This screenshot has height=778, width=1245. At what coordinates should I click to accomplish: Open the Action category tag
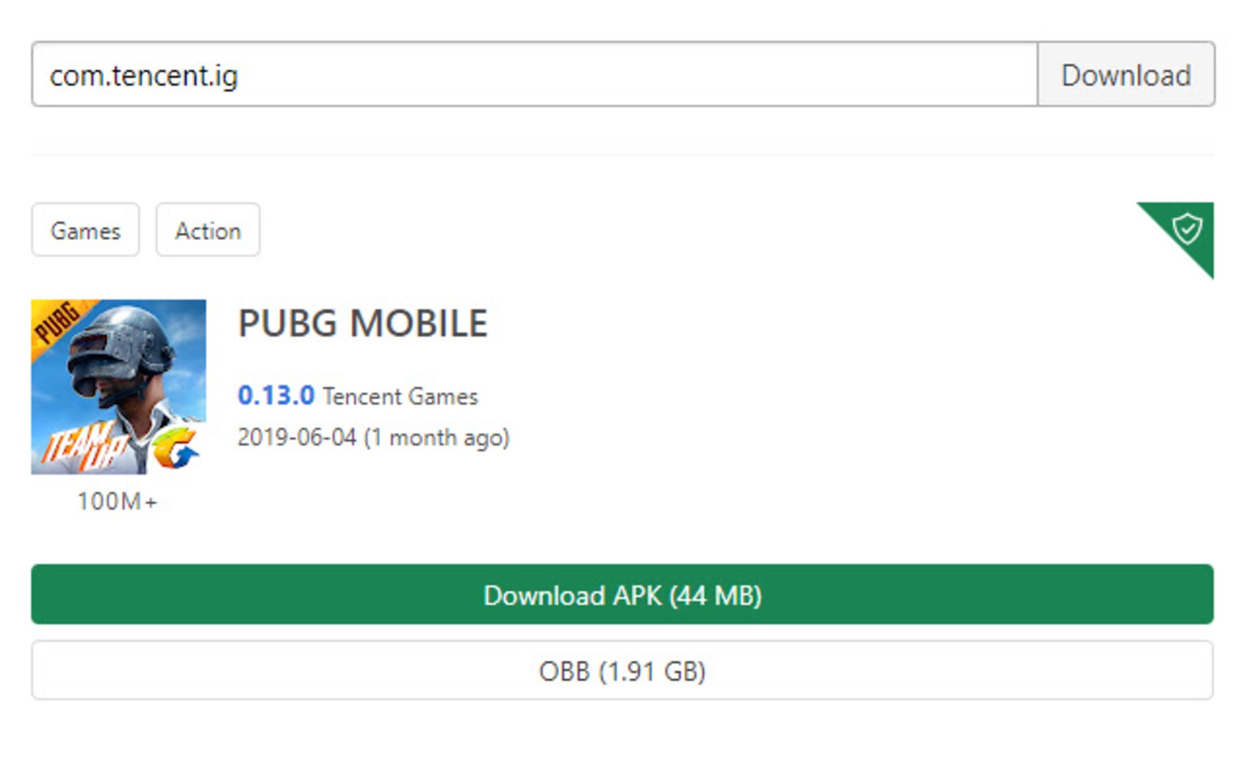tap(208, 230)
